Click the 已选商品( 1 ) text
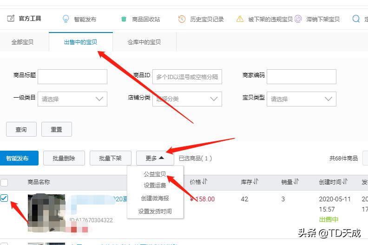 (x=195, y=159)
